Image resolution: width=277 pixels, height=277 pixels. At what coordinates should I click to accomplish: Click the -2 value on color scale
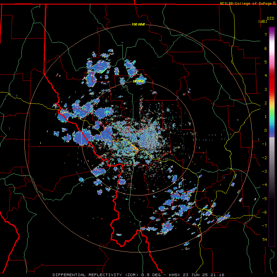pyautogui.click(x=264, y=158)
